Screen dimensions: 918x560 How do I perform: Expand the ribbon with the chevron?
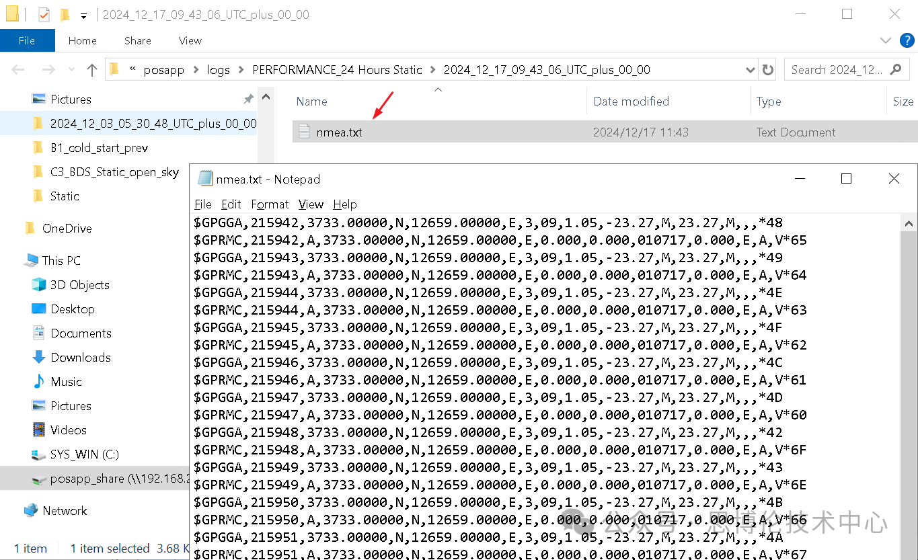point(886,40)
